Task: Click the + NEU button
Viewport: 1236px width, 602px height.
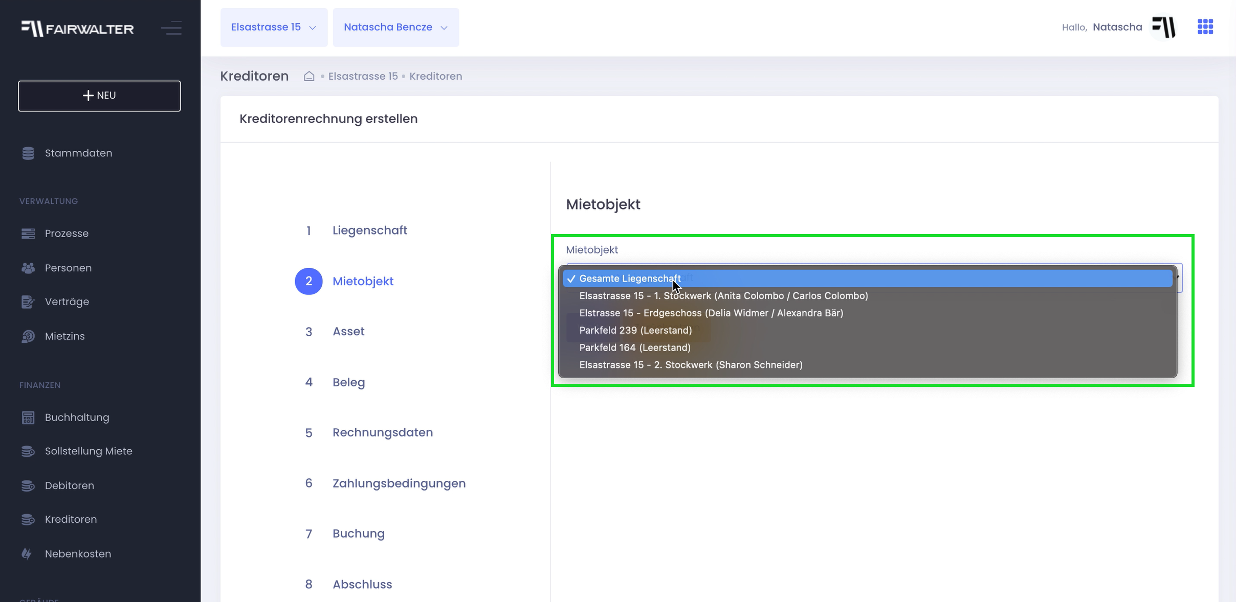Action: click(99, 96)
